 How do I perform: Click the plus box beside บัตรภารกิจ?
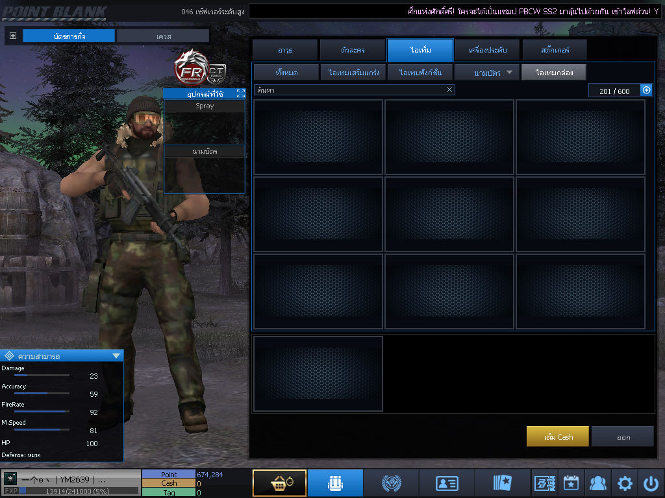coord(13,36)
